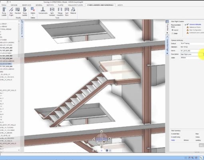This screenshot has height=160, width=204.
Task: Open the Delete dropdown arrow
Action: click(33, 15)
